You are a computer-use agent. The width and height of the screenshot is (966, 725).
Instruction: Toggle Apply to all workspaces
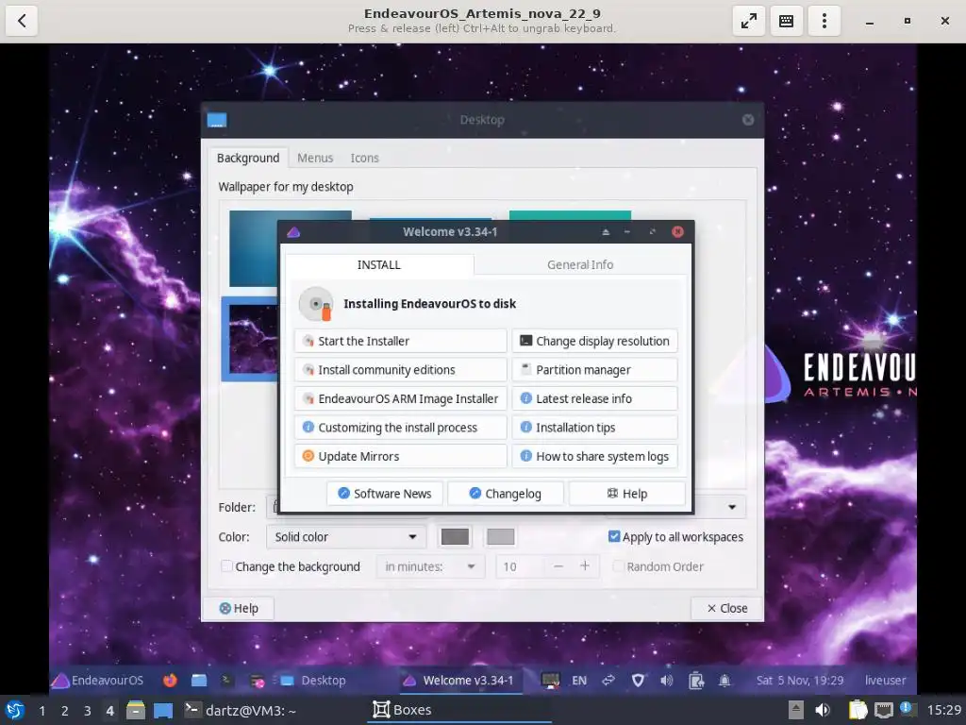pyautogui.click(x=613, y=536)
